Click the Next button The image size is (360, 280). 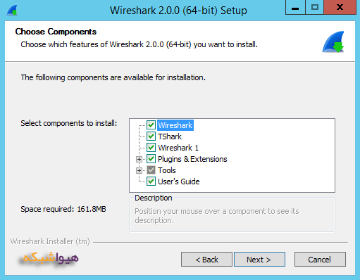pyautogui.click(x=259, y=260)
